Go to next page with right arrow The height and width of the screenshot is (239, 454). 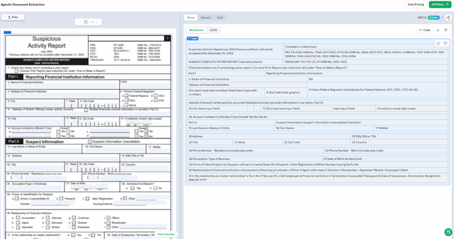96,22
